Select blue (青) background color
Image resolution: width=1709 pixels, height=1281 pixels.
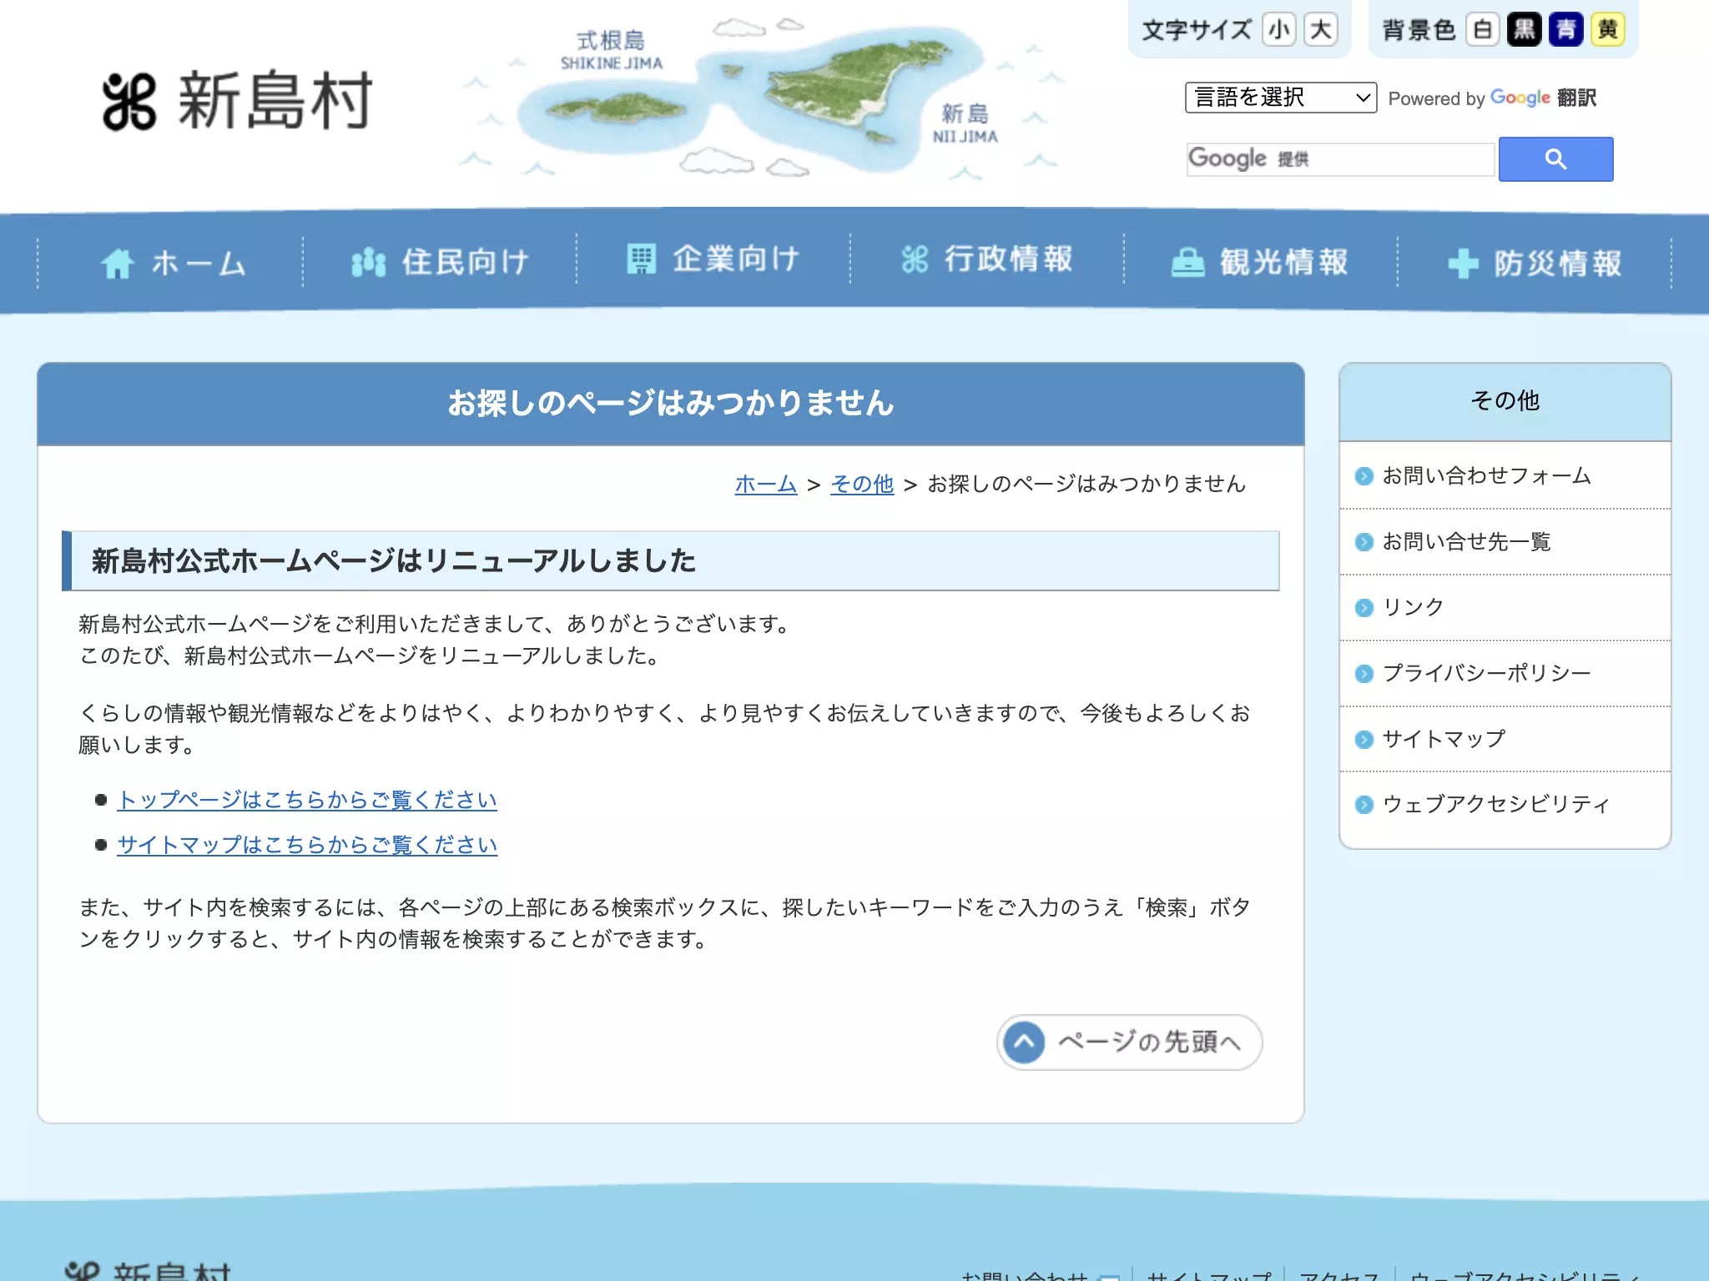point(1565,30)
